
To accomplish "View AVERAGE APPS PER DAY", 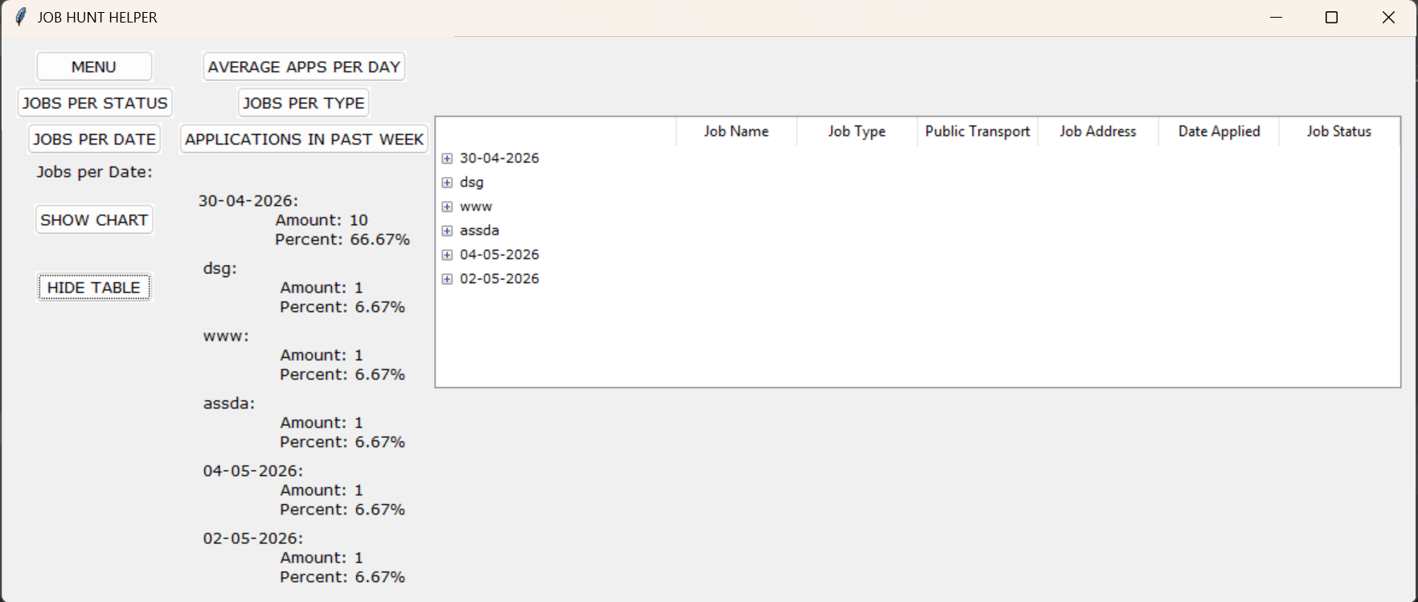I will coord(304,67).
